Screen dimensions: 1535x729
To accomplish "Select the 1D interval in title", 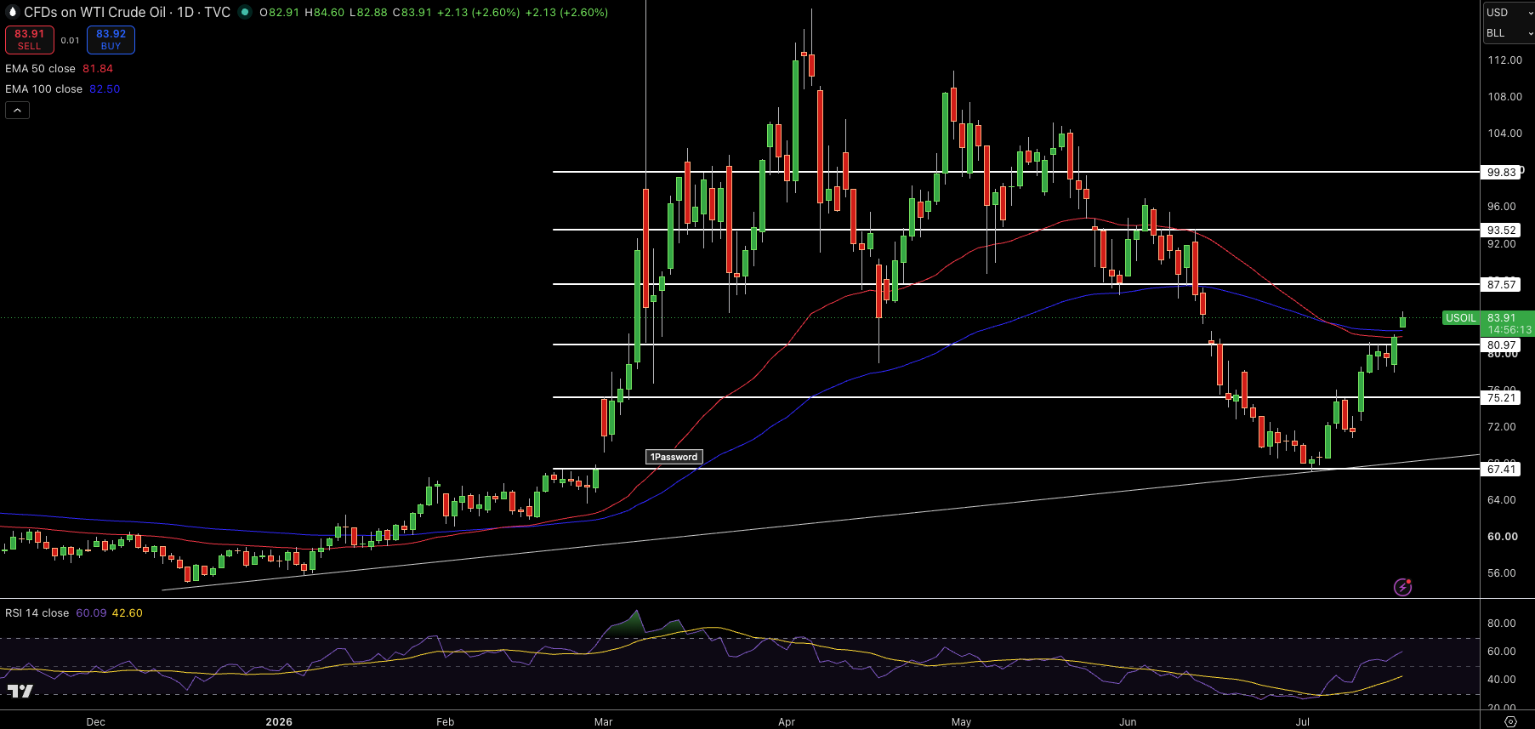I will [x=185, y=12].
